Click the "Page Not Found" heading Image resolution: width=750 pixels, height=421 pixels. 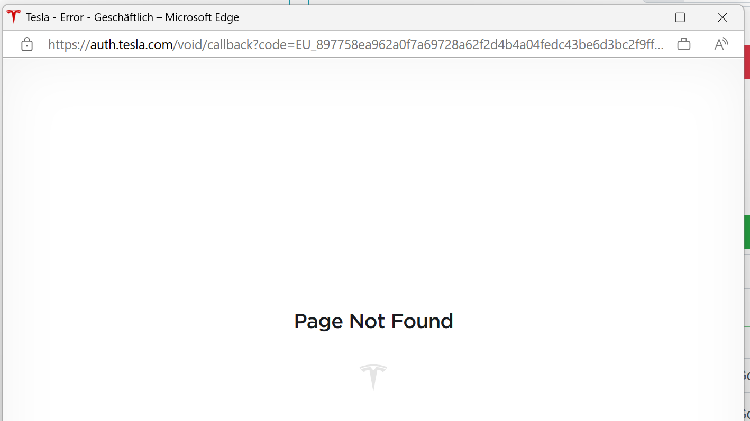[373, 321]
